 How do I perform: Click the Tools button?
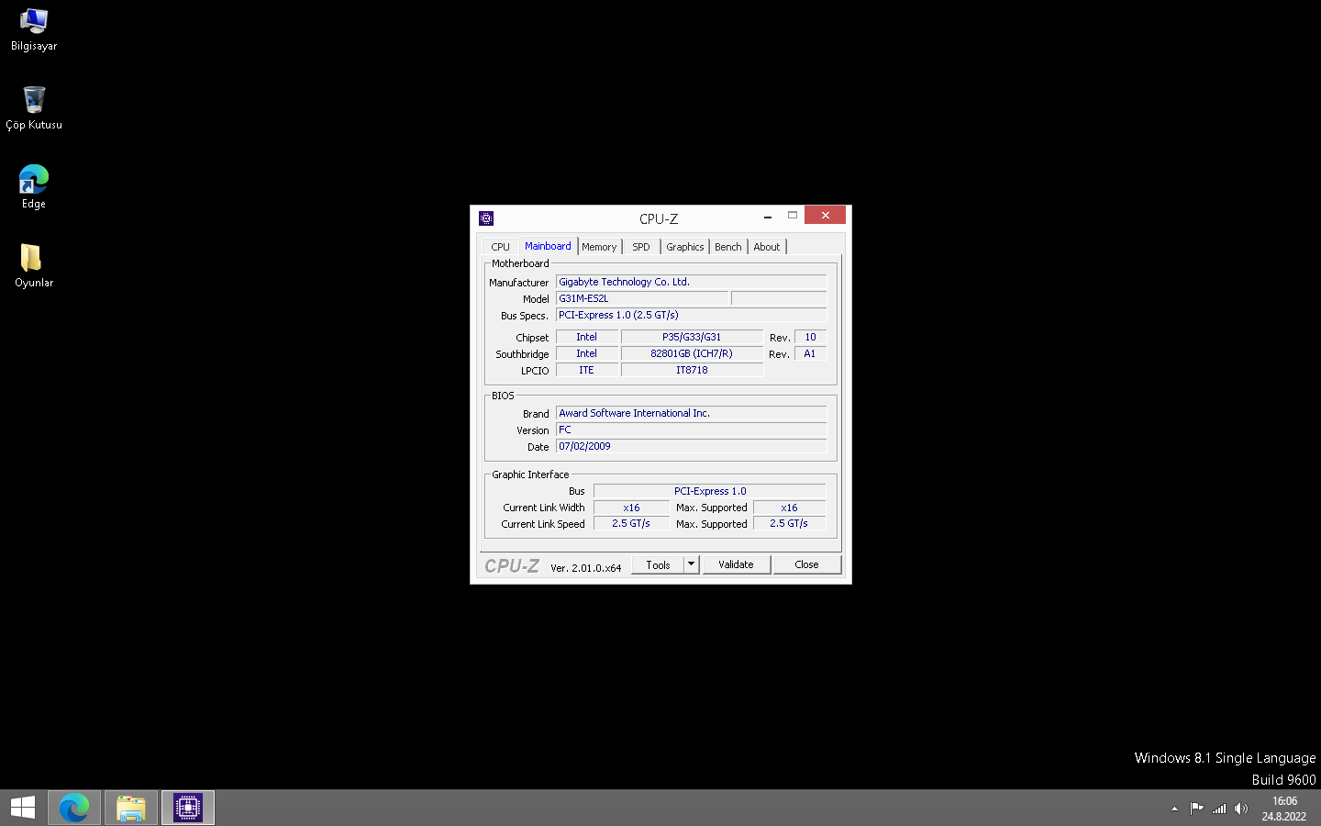658,564
